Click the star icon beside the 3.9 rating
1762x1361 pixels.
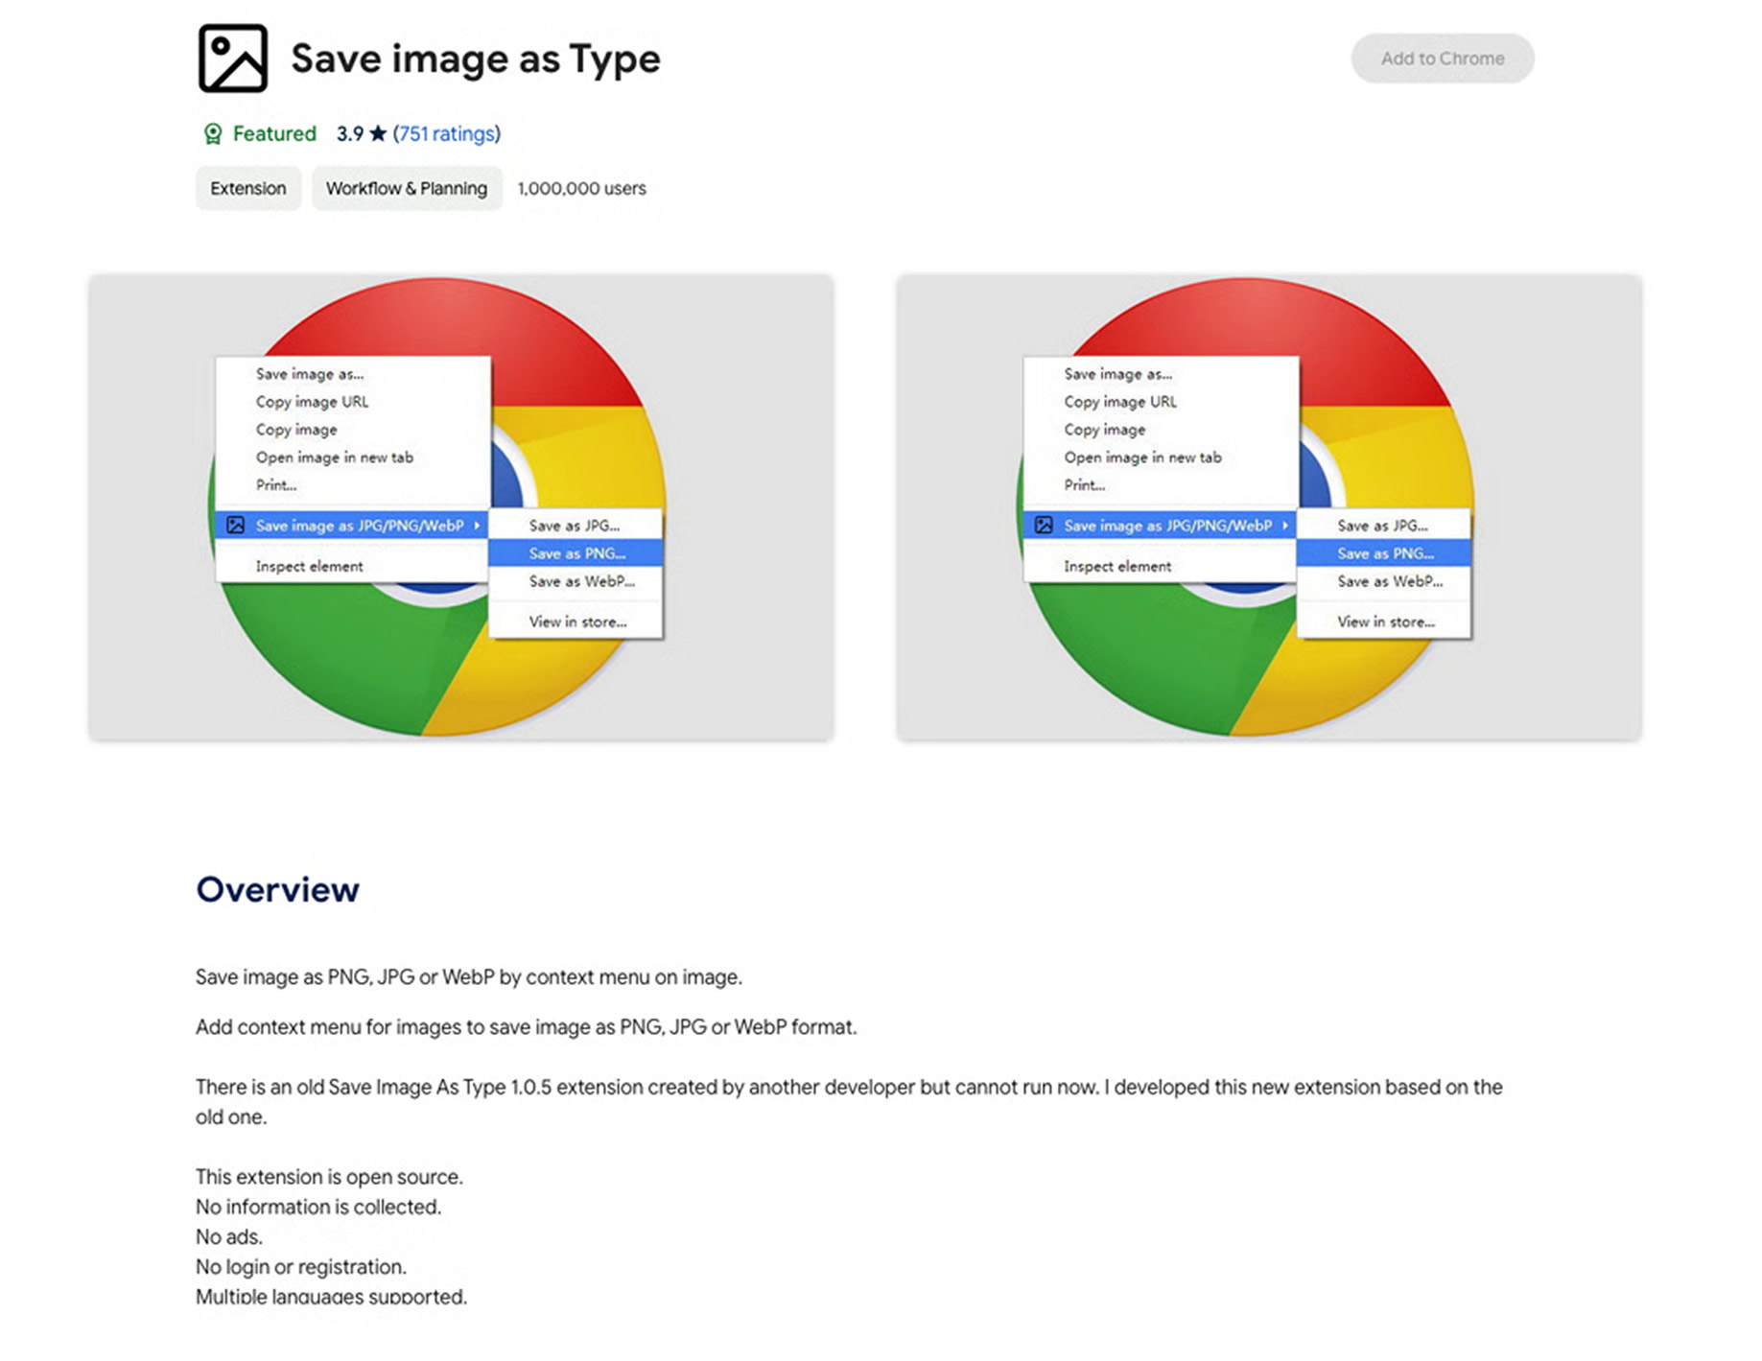[378, 134]
